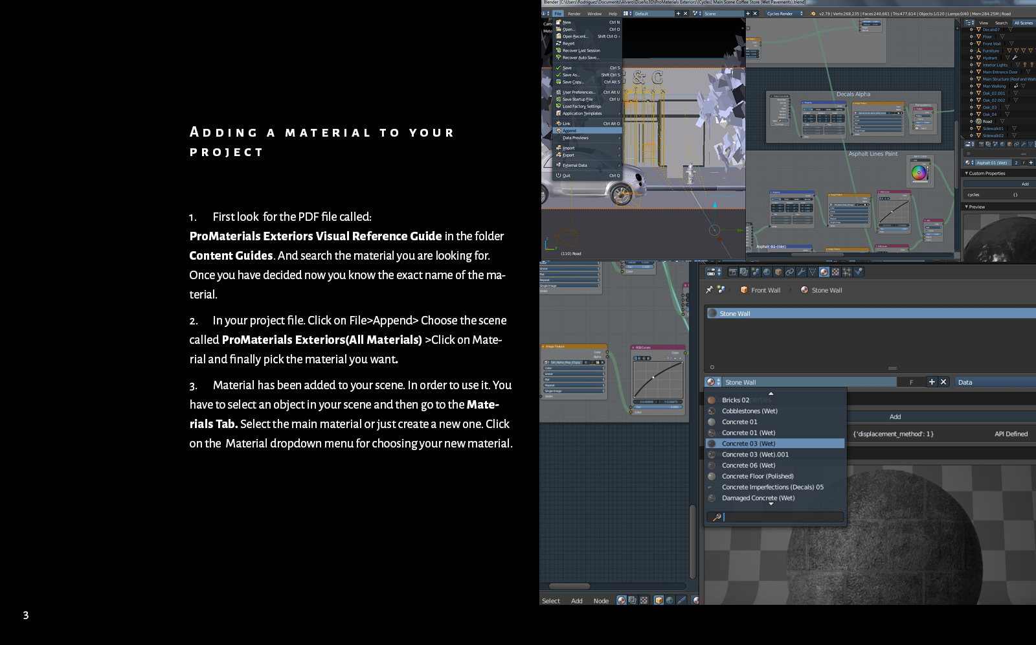This screenshot has width=1036, height=645.
Task: Open the Modifiers wrench icon
Action: (802, 272)
